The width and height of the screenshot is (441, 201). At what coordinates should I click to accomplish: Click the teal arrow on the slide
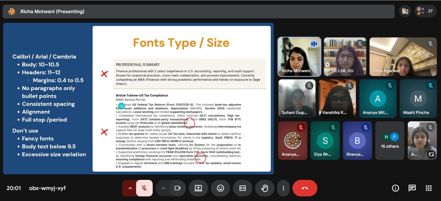click(121, 106)
